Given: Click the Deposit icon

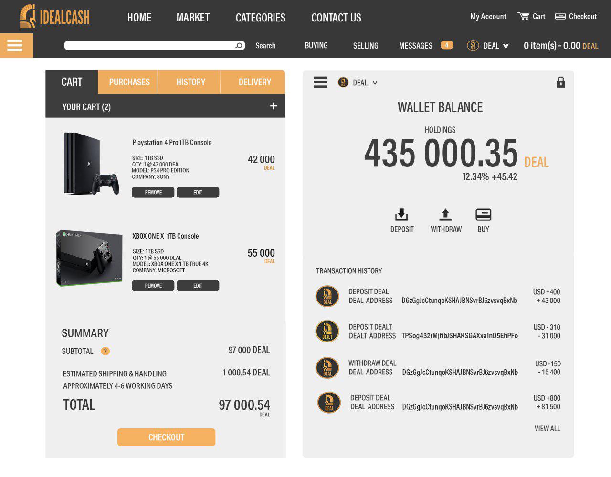Looking at the screenshot, I should click(x=401, y=215).
